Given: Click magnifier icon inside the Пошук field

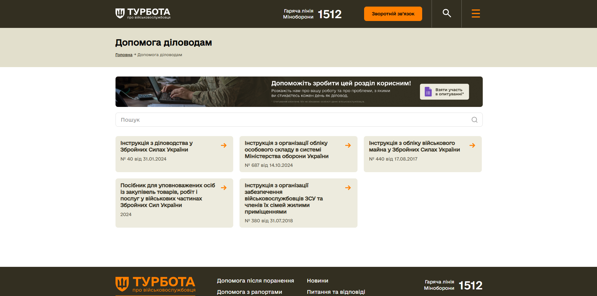Looking at the screenshot, I should tap(474, 119).
